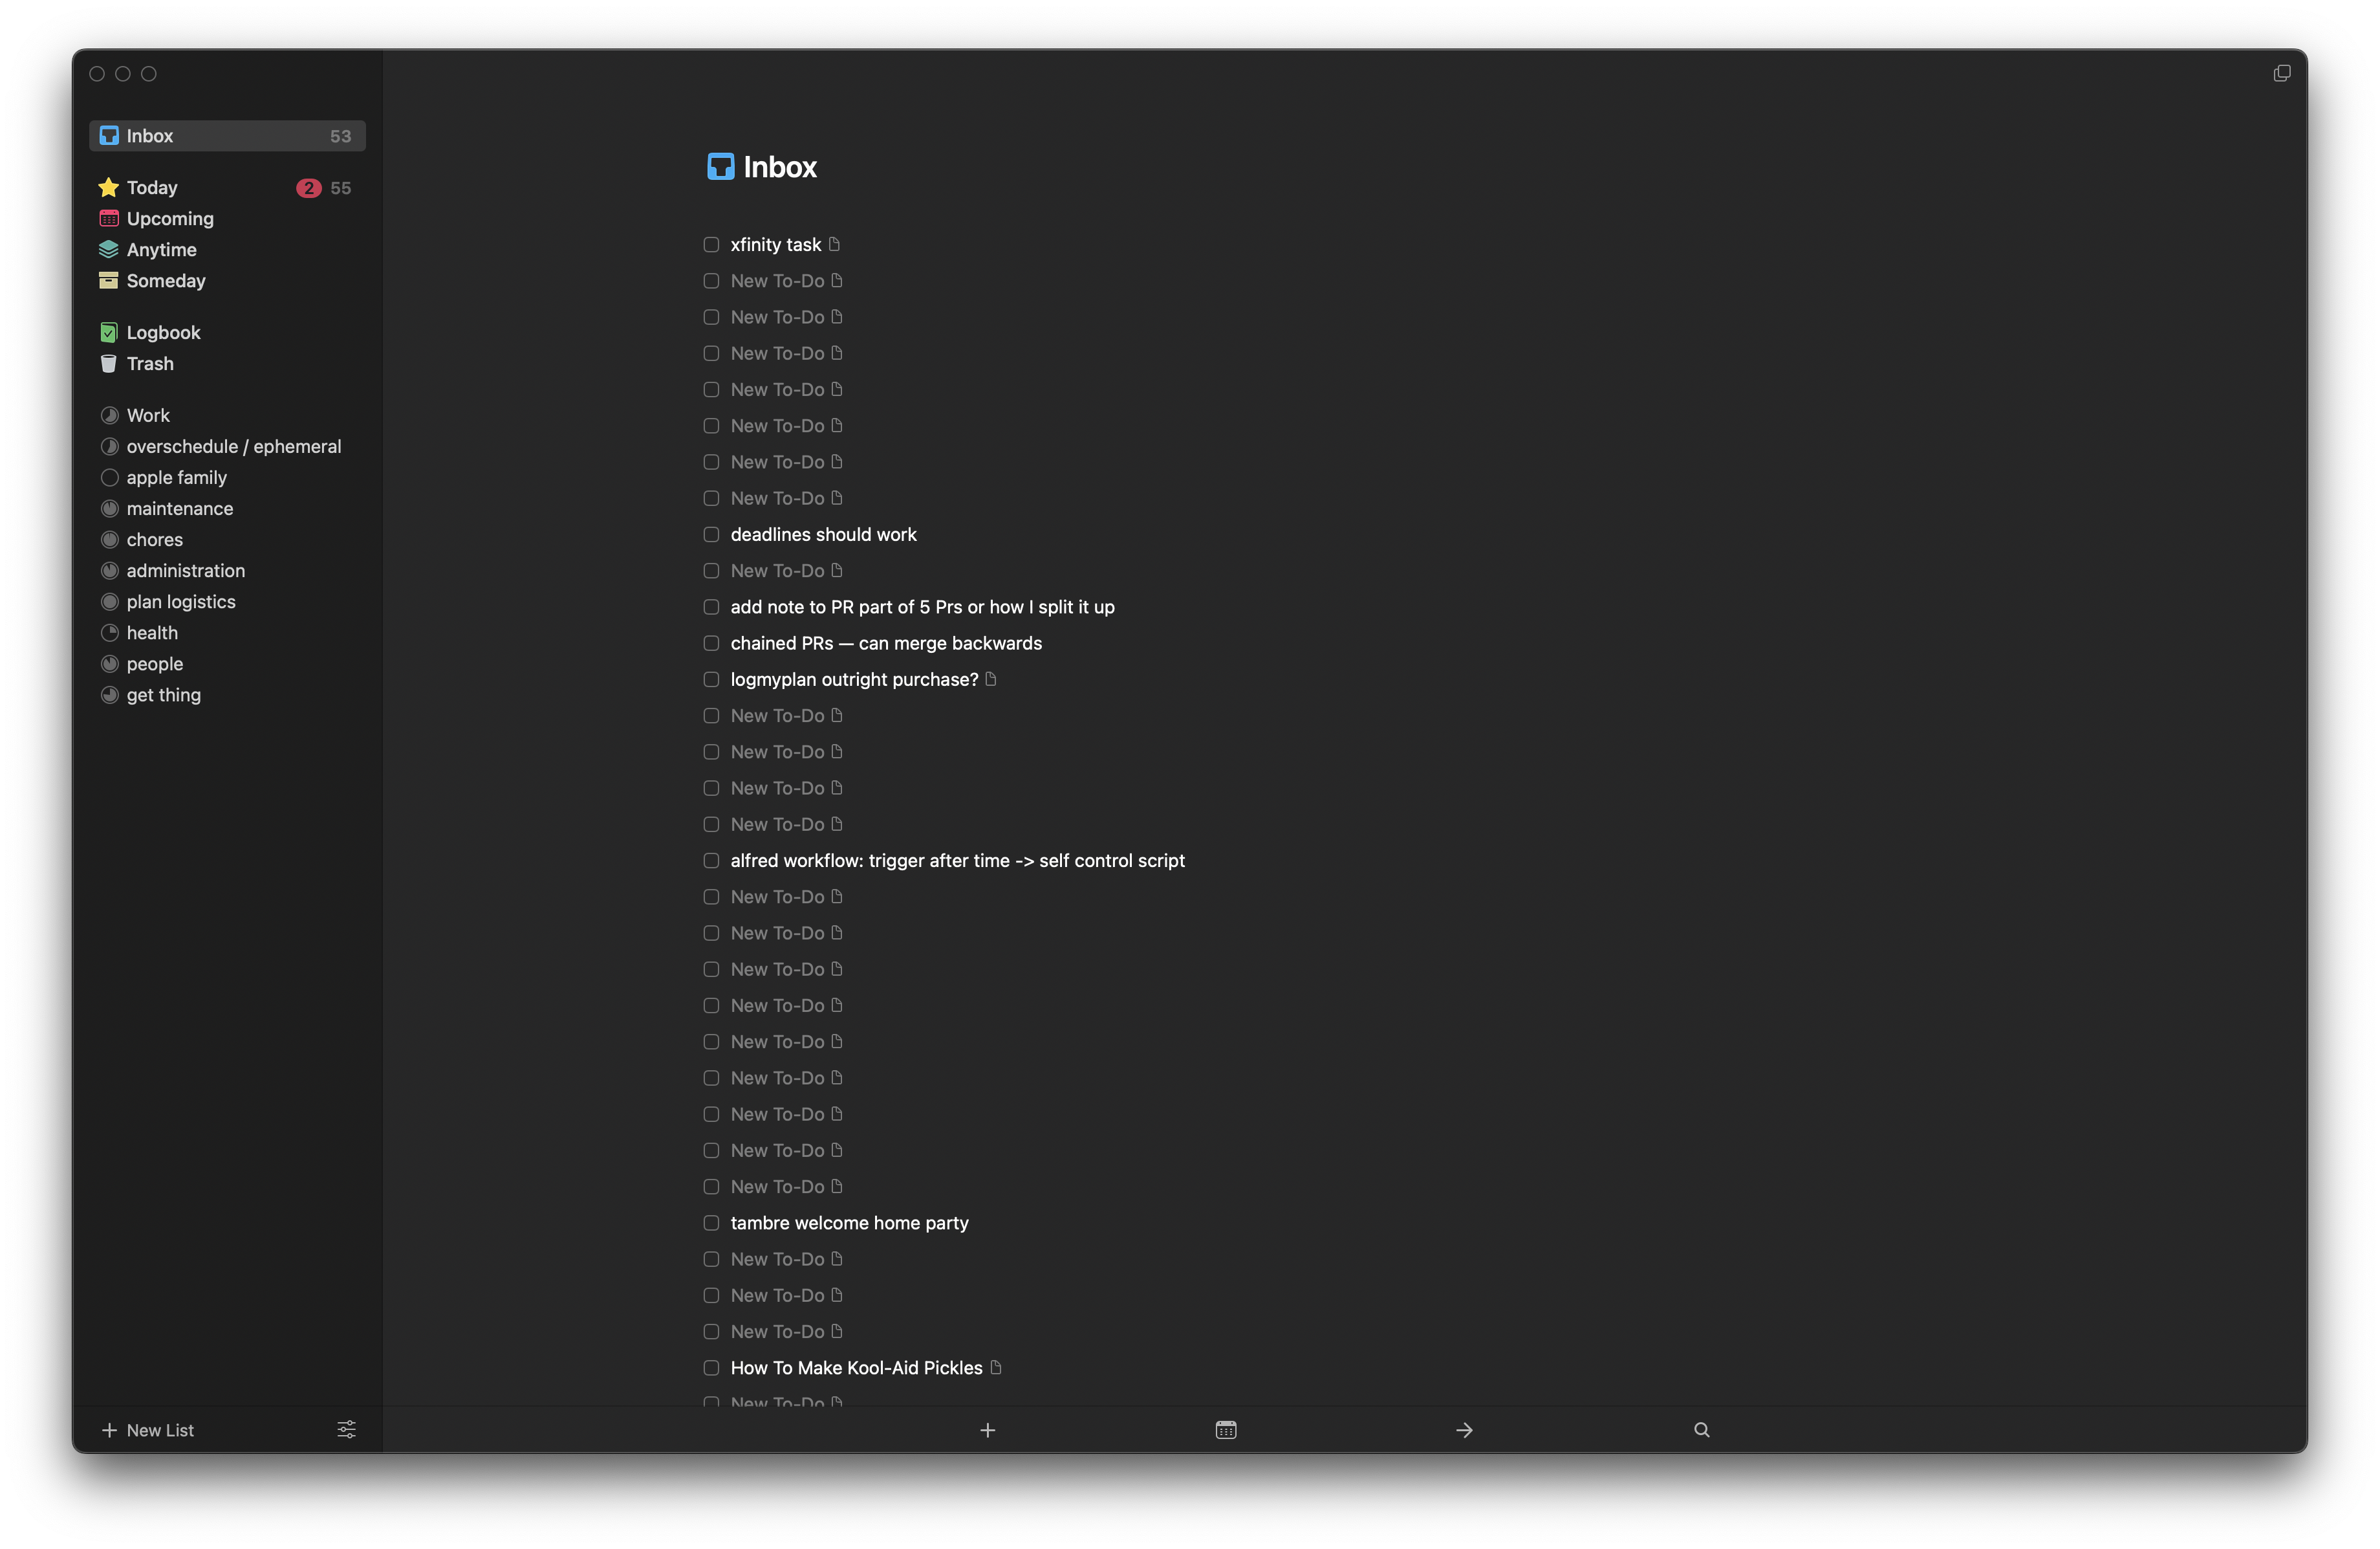Click the Work project progress circle
Image resolution: width=2380 pixels, height=1549 pixels.
point(110,414)
